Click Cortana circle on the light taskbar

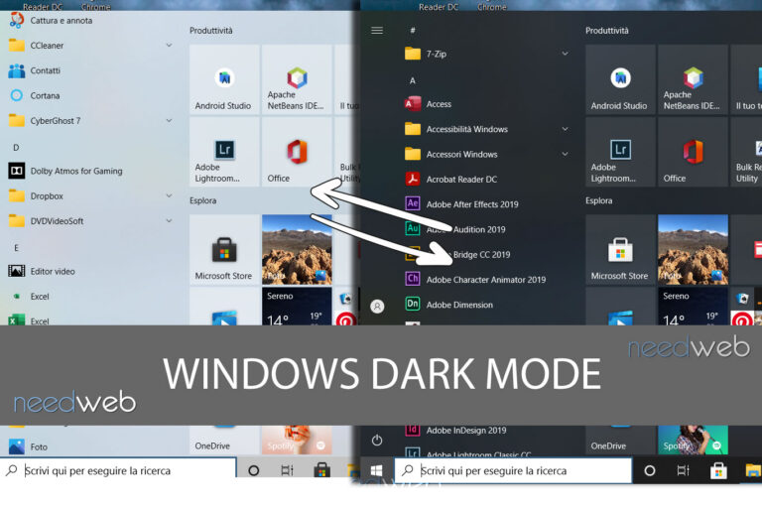click(254, 470)
